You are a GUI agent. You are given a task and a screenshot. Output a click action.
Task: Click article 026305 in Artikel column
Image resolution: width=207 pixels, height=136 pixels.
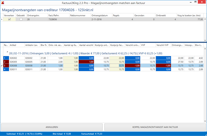(x=17, y=62)
